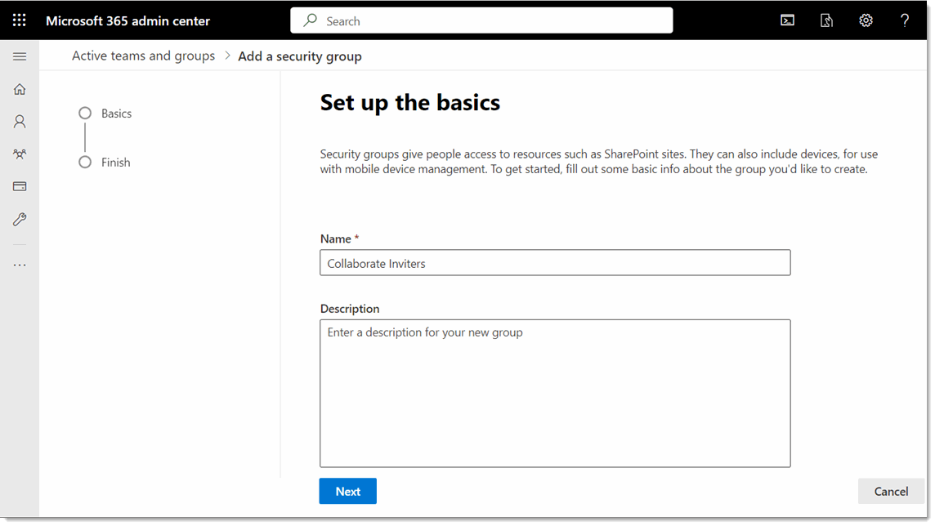The height and width of the screenshot is (526, 935).
Task: Select the Basics wizard step circle
Action: (85, 113)
